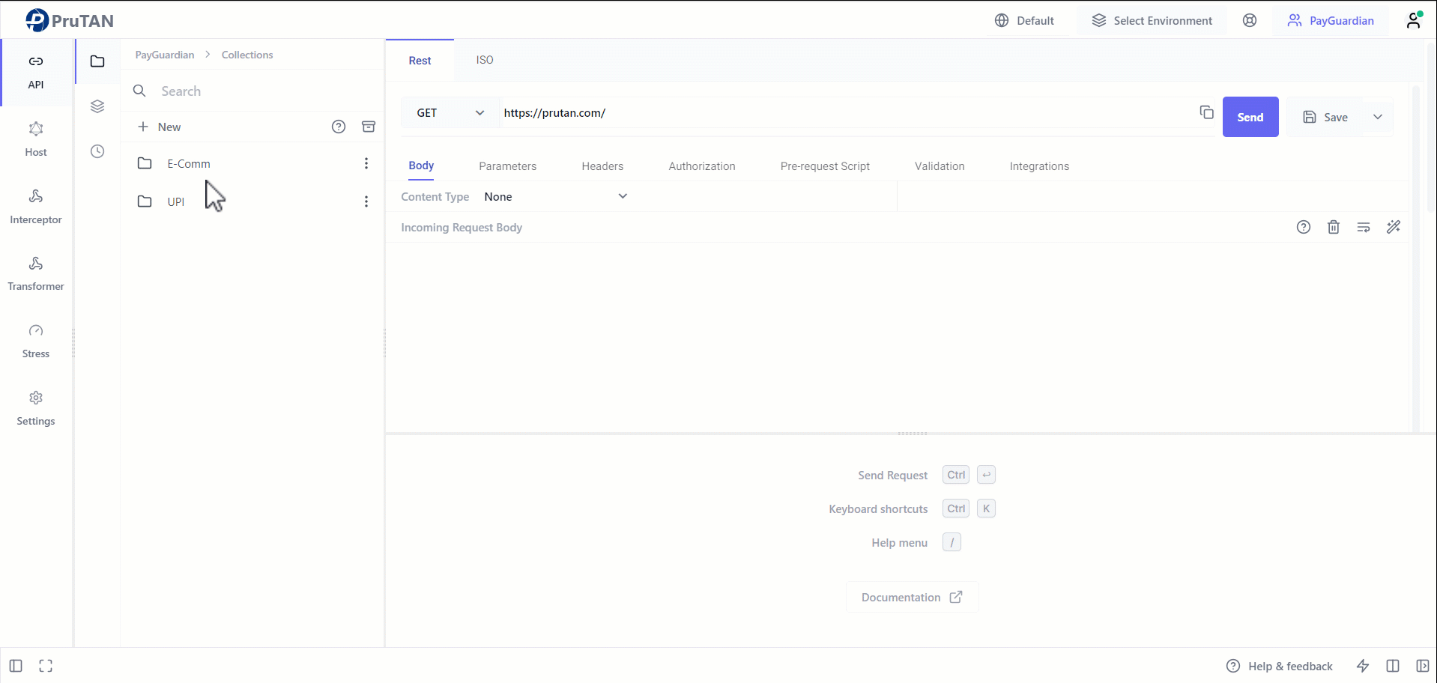
Task: Click the horizontal pane splitter handle
Action: 913,434
